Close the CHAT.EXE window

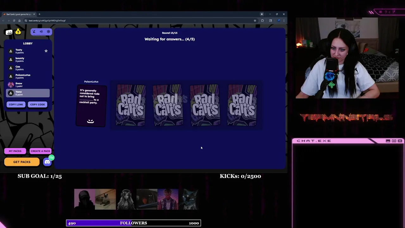(400, 141)
